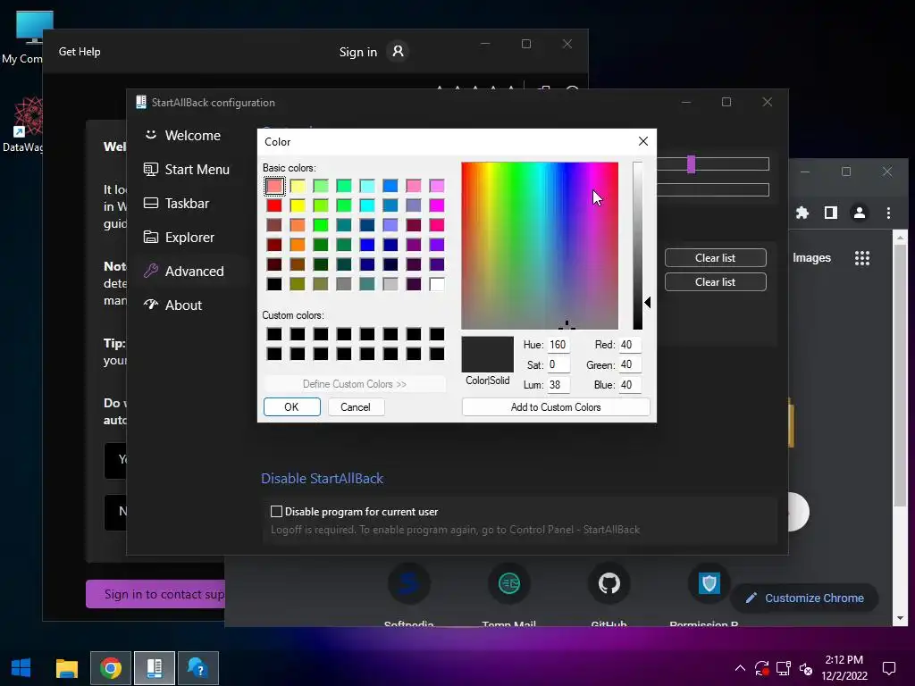Select the first custom color slot
This screenshot has width=915, height=686.
click(274, 334)
